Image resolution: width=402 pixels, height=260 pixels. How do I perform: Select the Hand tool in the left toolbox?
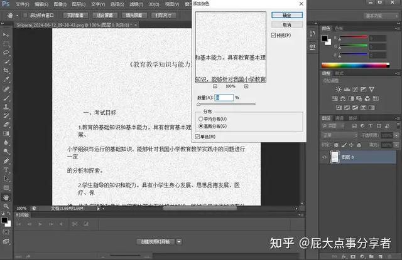pos(6,197)
